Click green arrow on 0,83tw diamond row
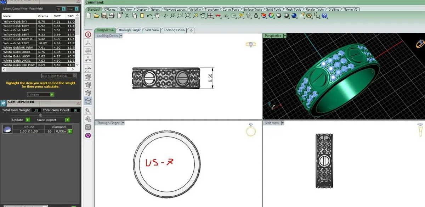 pyautogui.click(x=70, y=132)
